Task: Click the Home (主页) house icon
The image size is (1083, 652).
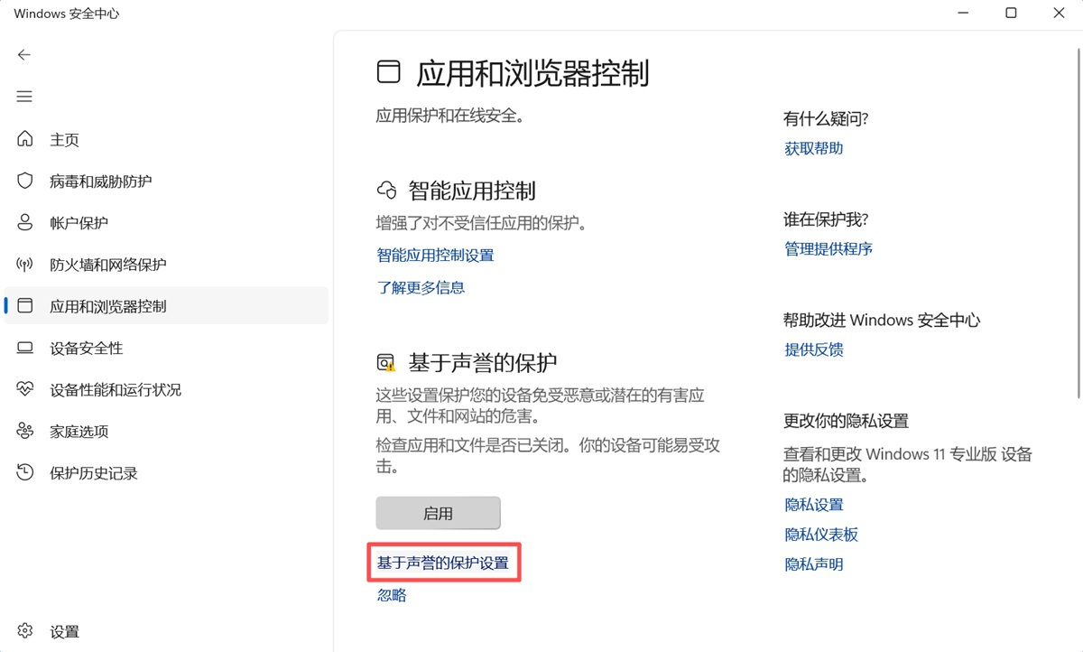Action: click(25, 139)
